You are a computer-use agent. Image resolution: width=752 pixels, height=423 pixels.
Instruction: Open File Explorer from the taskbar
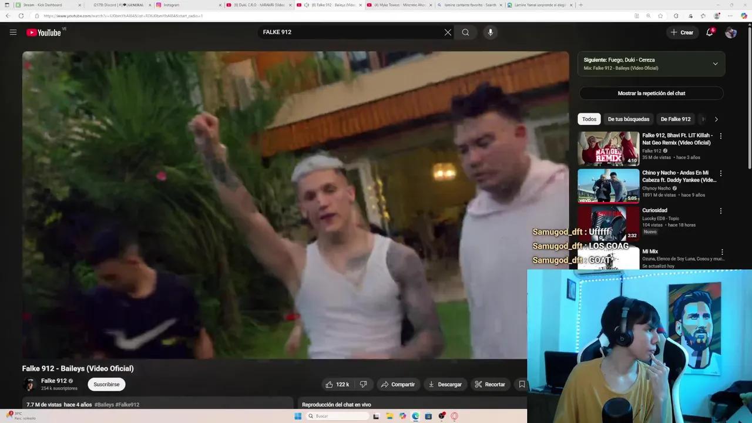click(x=390, y=416)
